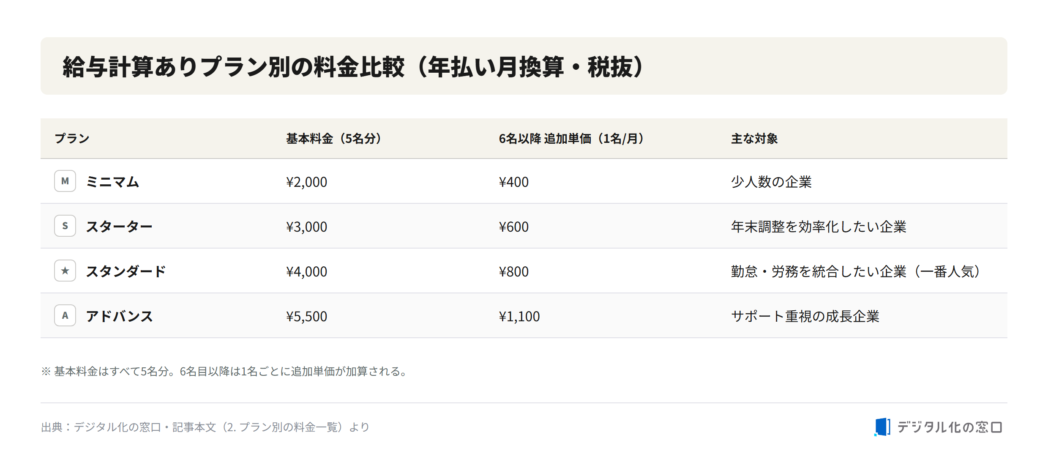The width and height of the screenshot is (1048, 476).
Task: Click the footnote about 基本料金 5名分
Action: [x=224, y=371]
